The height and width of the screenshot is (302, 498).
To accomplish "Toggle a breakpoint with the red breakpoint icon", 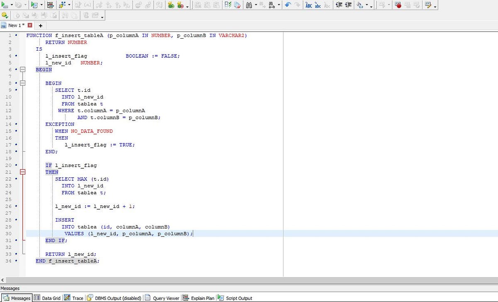I will point(398,5).
